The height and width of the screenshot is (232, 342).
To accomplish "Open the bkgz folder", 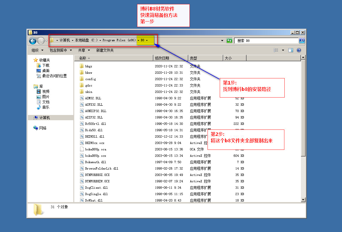I will point(88,66).
